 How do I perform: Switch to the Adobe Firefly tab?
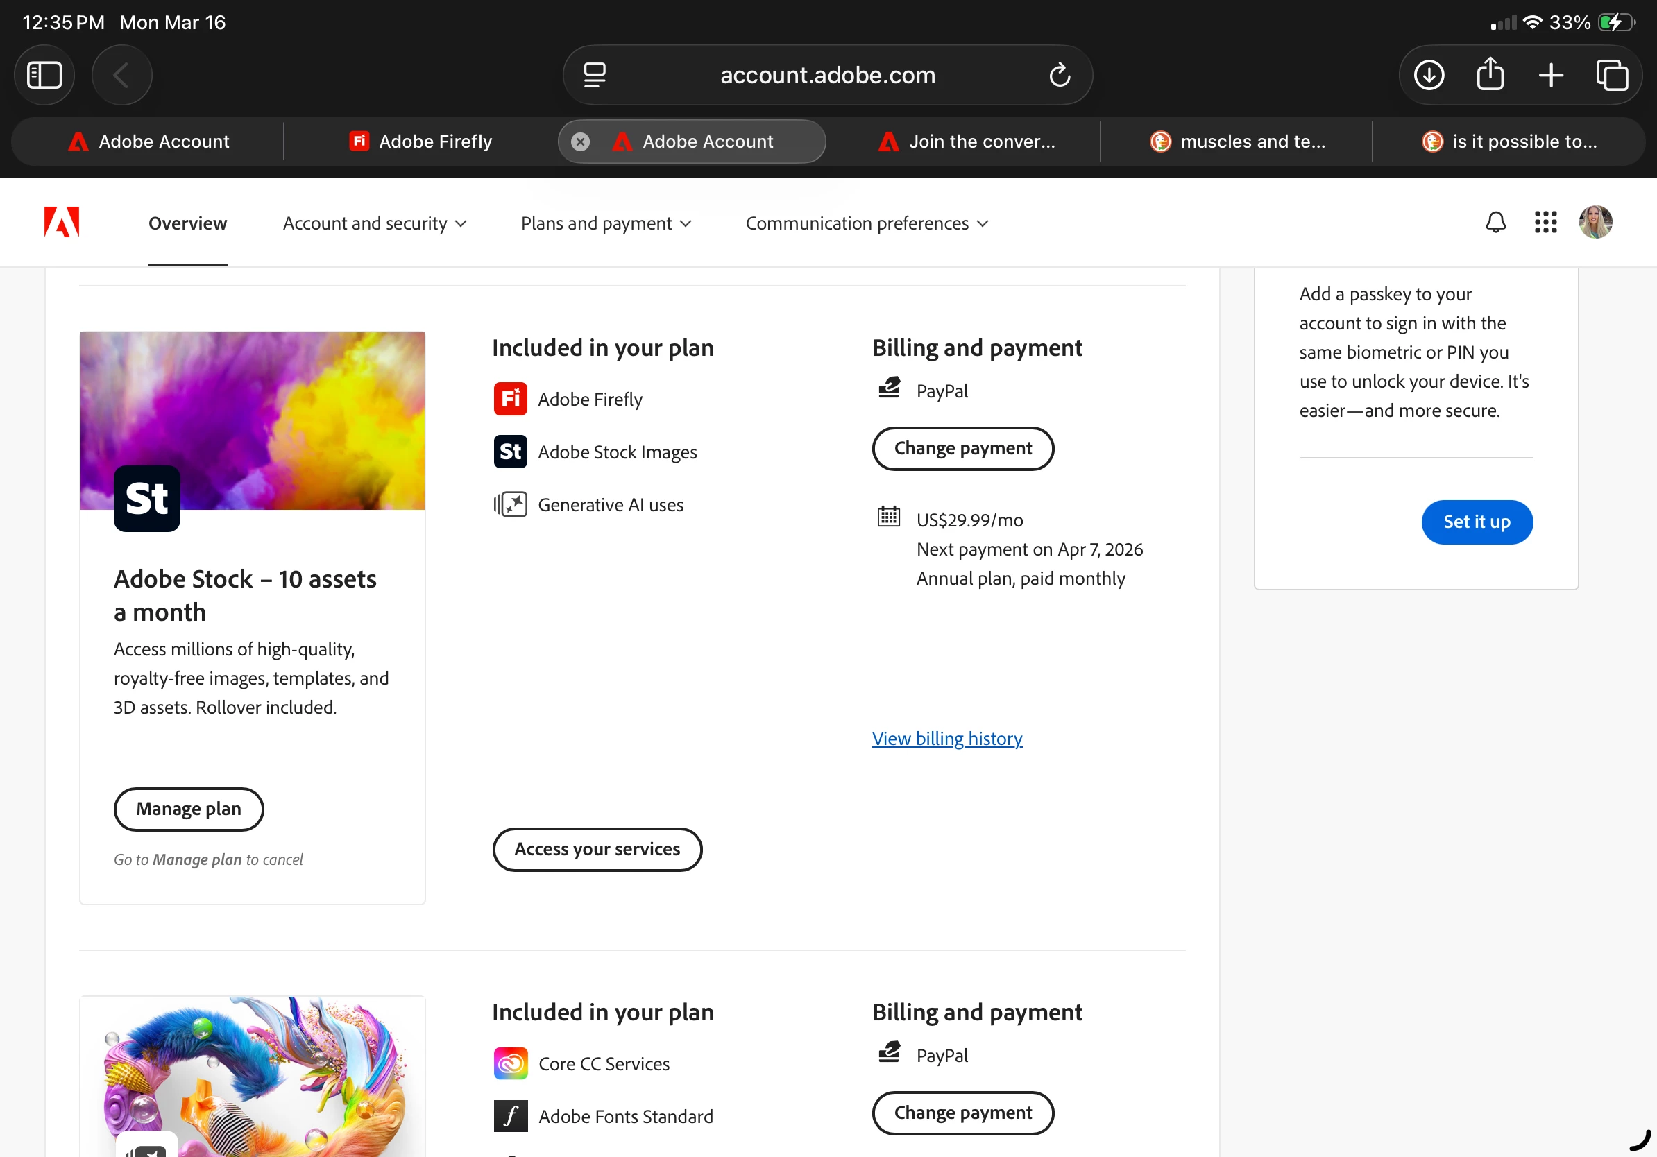pos(420,142)
